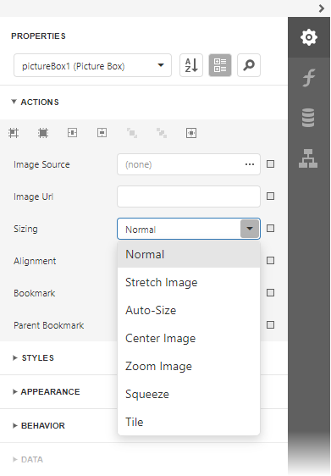The image size is (331, 476).
Task: Sort properties alphabetically with A-Z button
Action: [191, 65]
